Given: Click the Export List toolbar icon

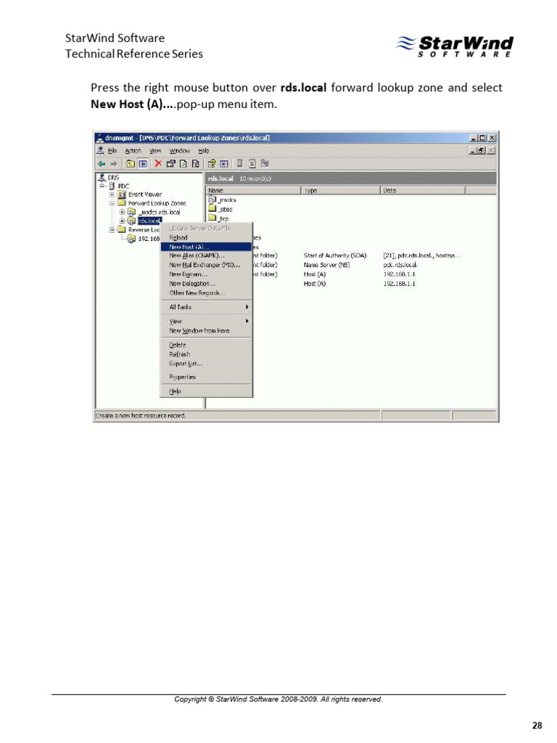Looking at the screenshot, I should pyautogui.click(x=195, y=164).
